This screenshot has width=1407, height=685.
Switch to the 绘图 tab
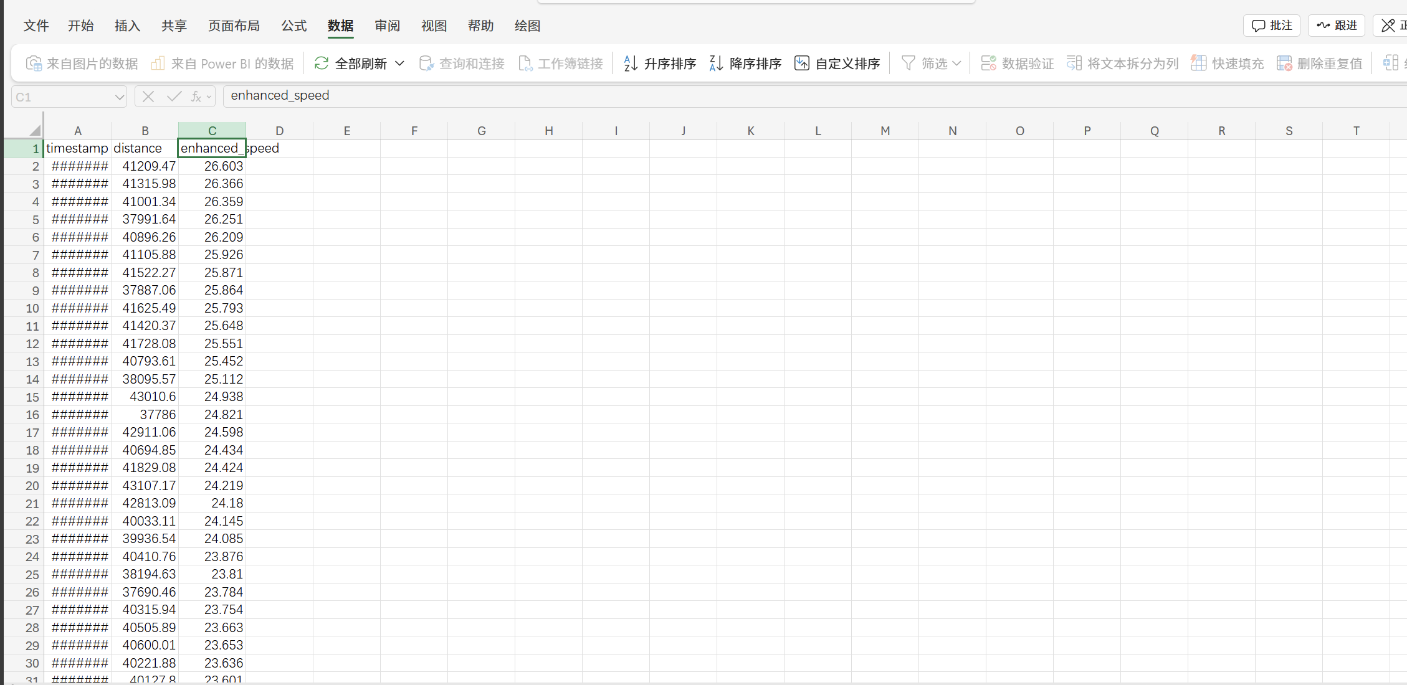click(x=528, y=26)
